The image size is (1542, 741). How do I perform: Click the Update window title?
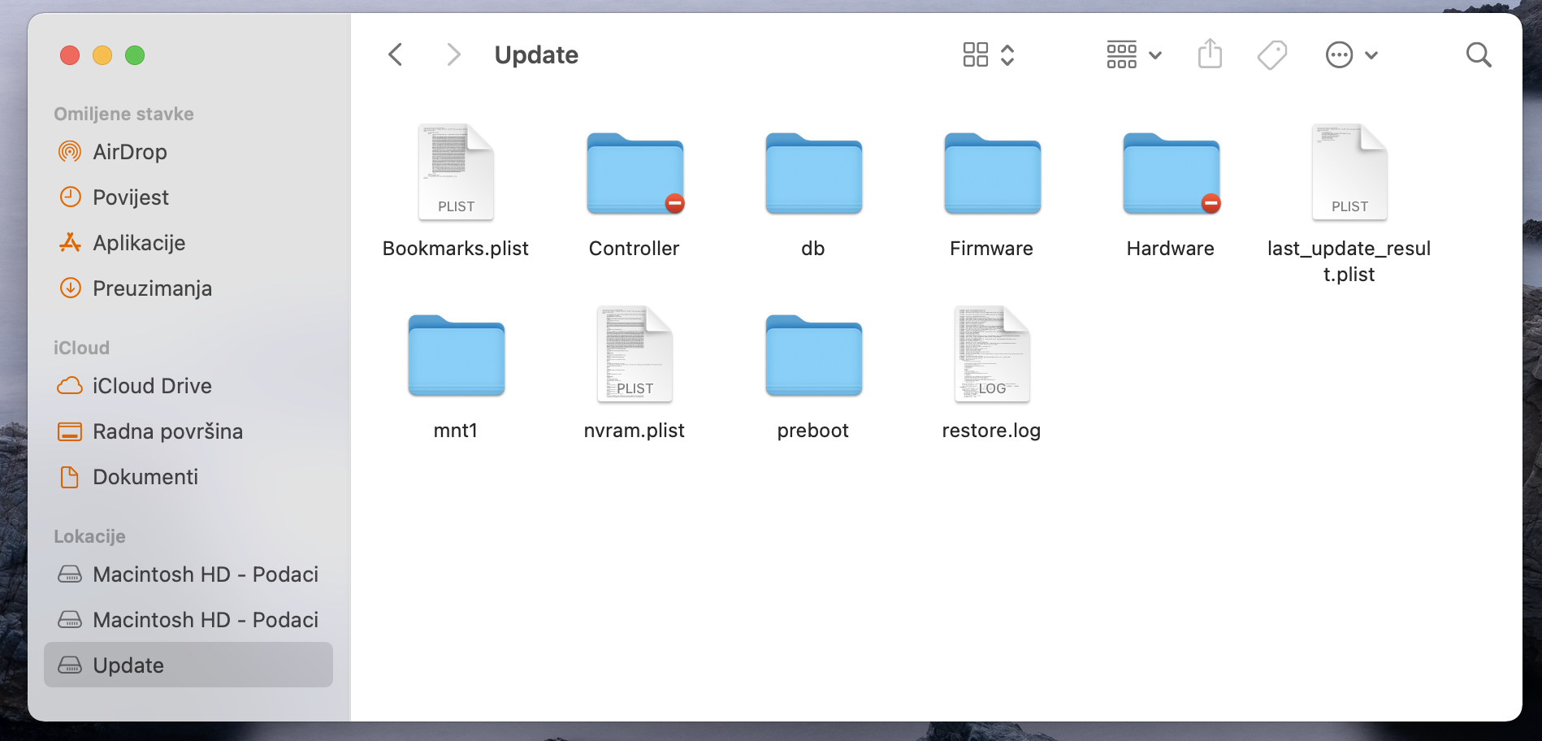point(537,55)
